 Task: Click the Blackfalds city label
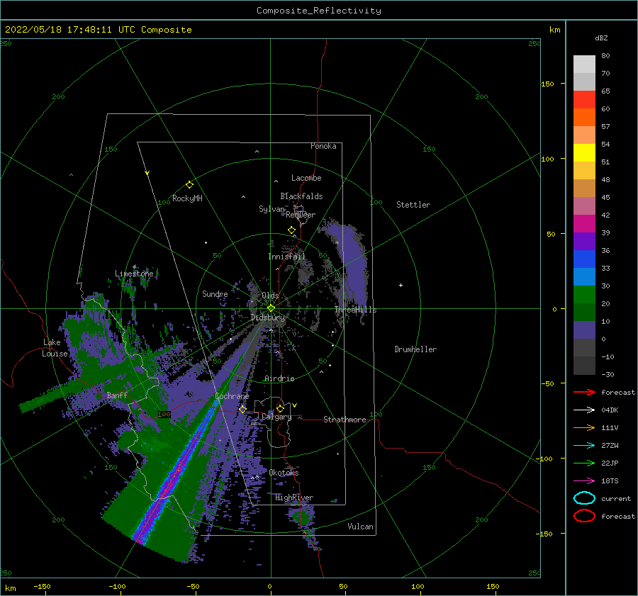coord(301,196)
